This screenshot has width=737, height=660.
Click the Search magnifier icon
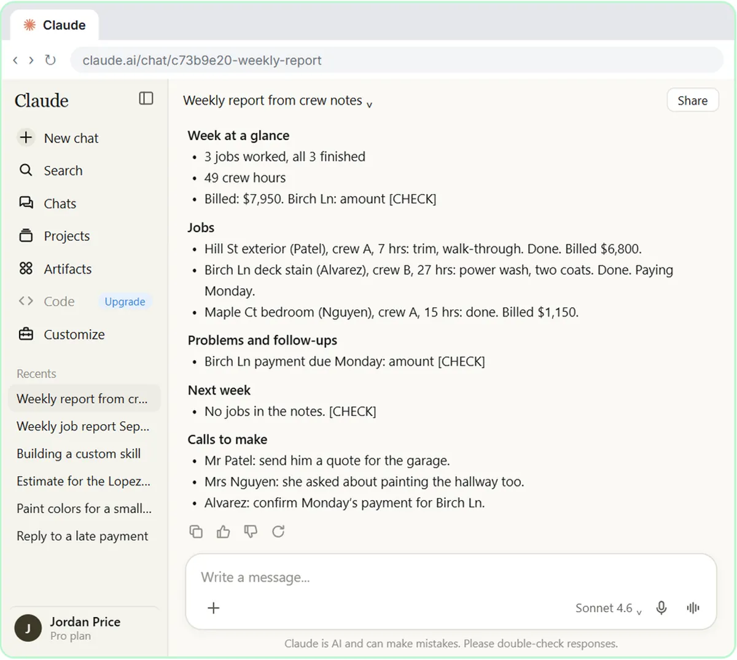point(26,170)
